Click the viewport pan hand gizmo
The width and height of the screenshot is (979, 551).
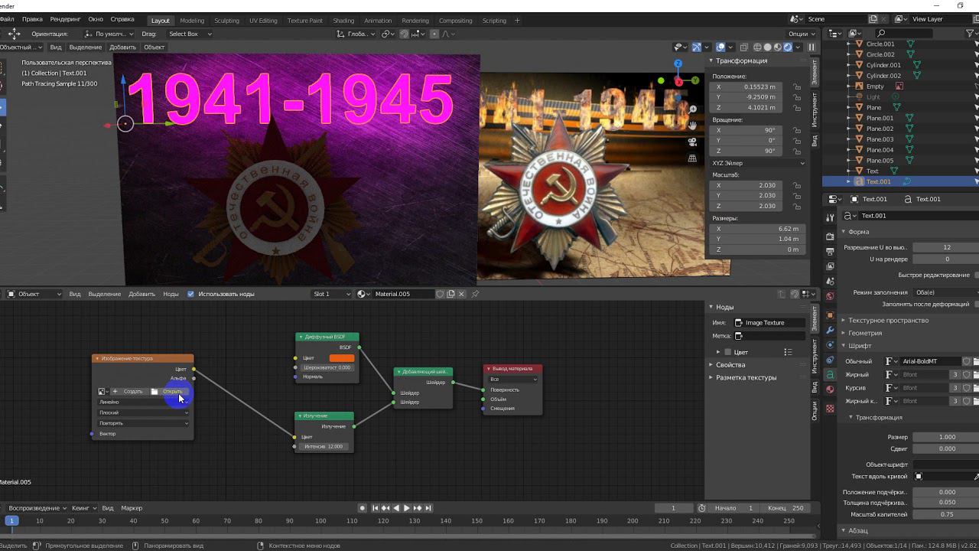(692, 125)
